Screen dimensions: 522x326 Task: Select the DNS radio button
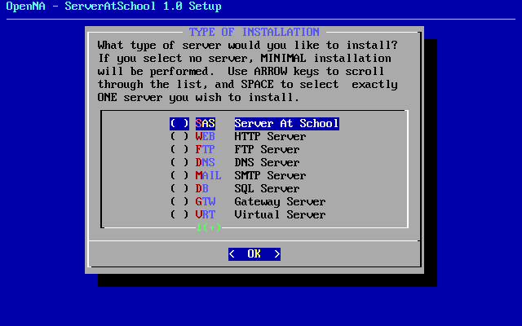(179, 163)
